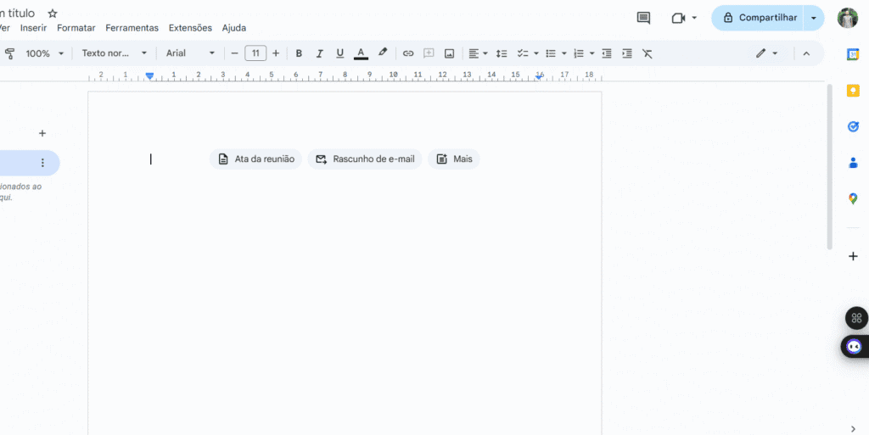Clear formatting using the toolbar icon

click(x=648, y=53)
